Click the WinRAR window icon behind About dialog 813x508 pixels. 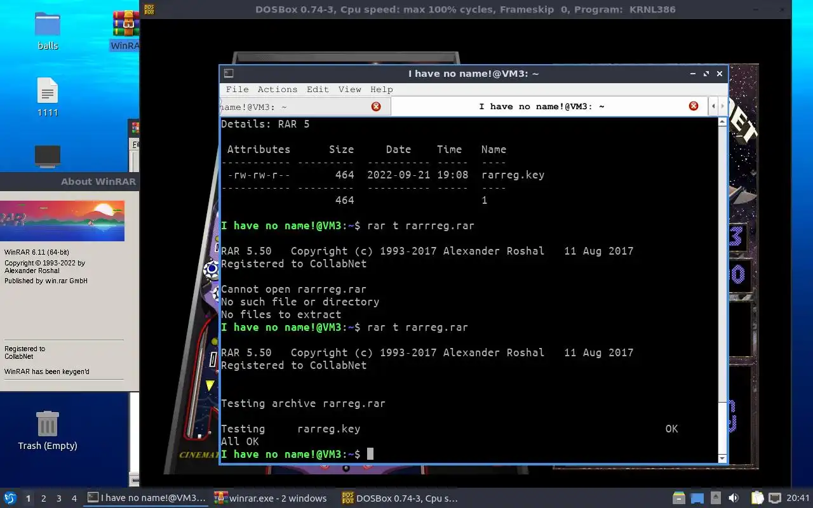135,127
